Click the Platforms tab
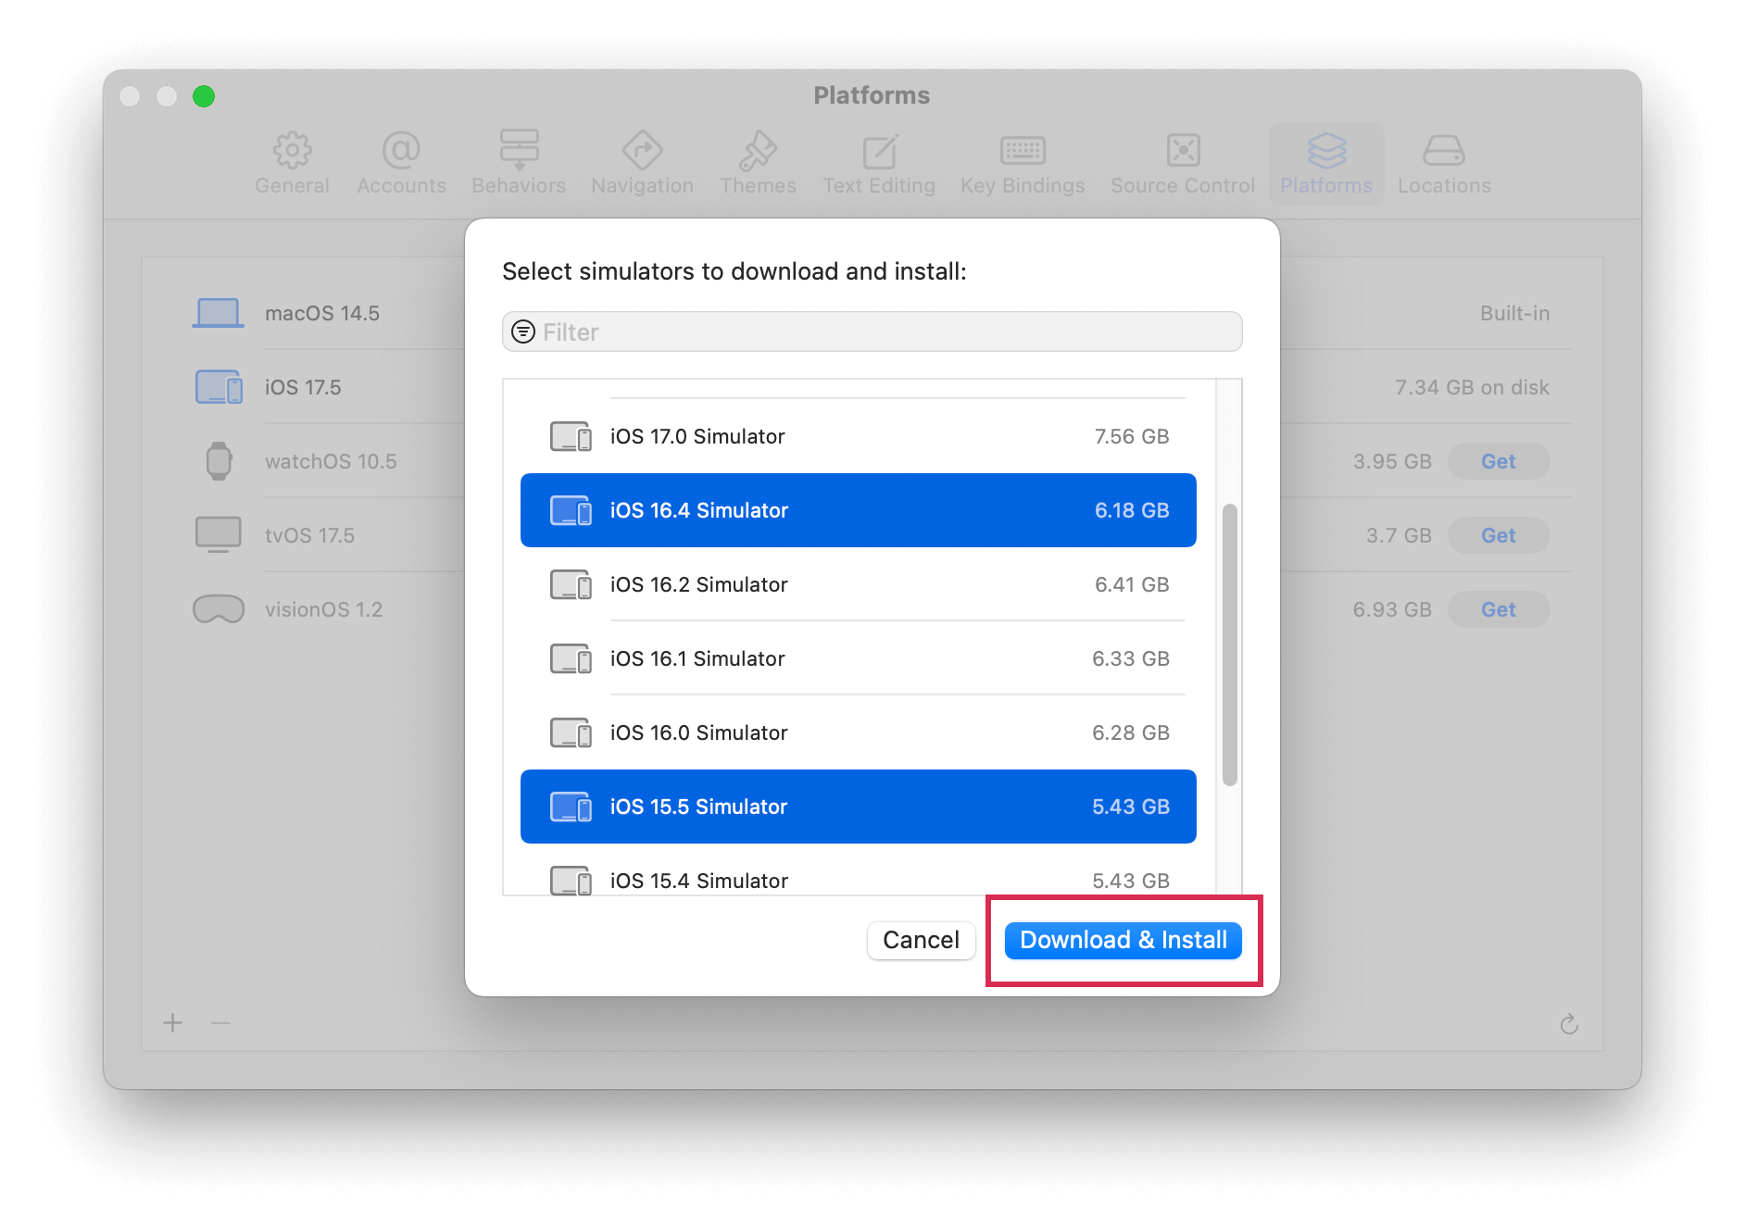Viewport: 1745px width, 1226px height. click(x=1326, y=164)
